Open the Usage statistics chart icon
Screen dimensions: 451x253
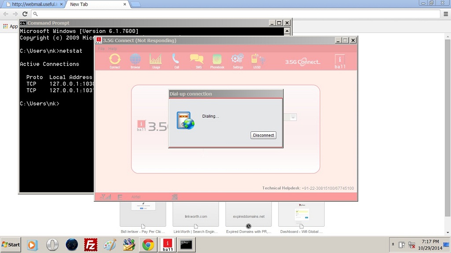(156, 60)
